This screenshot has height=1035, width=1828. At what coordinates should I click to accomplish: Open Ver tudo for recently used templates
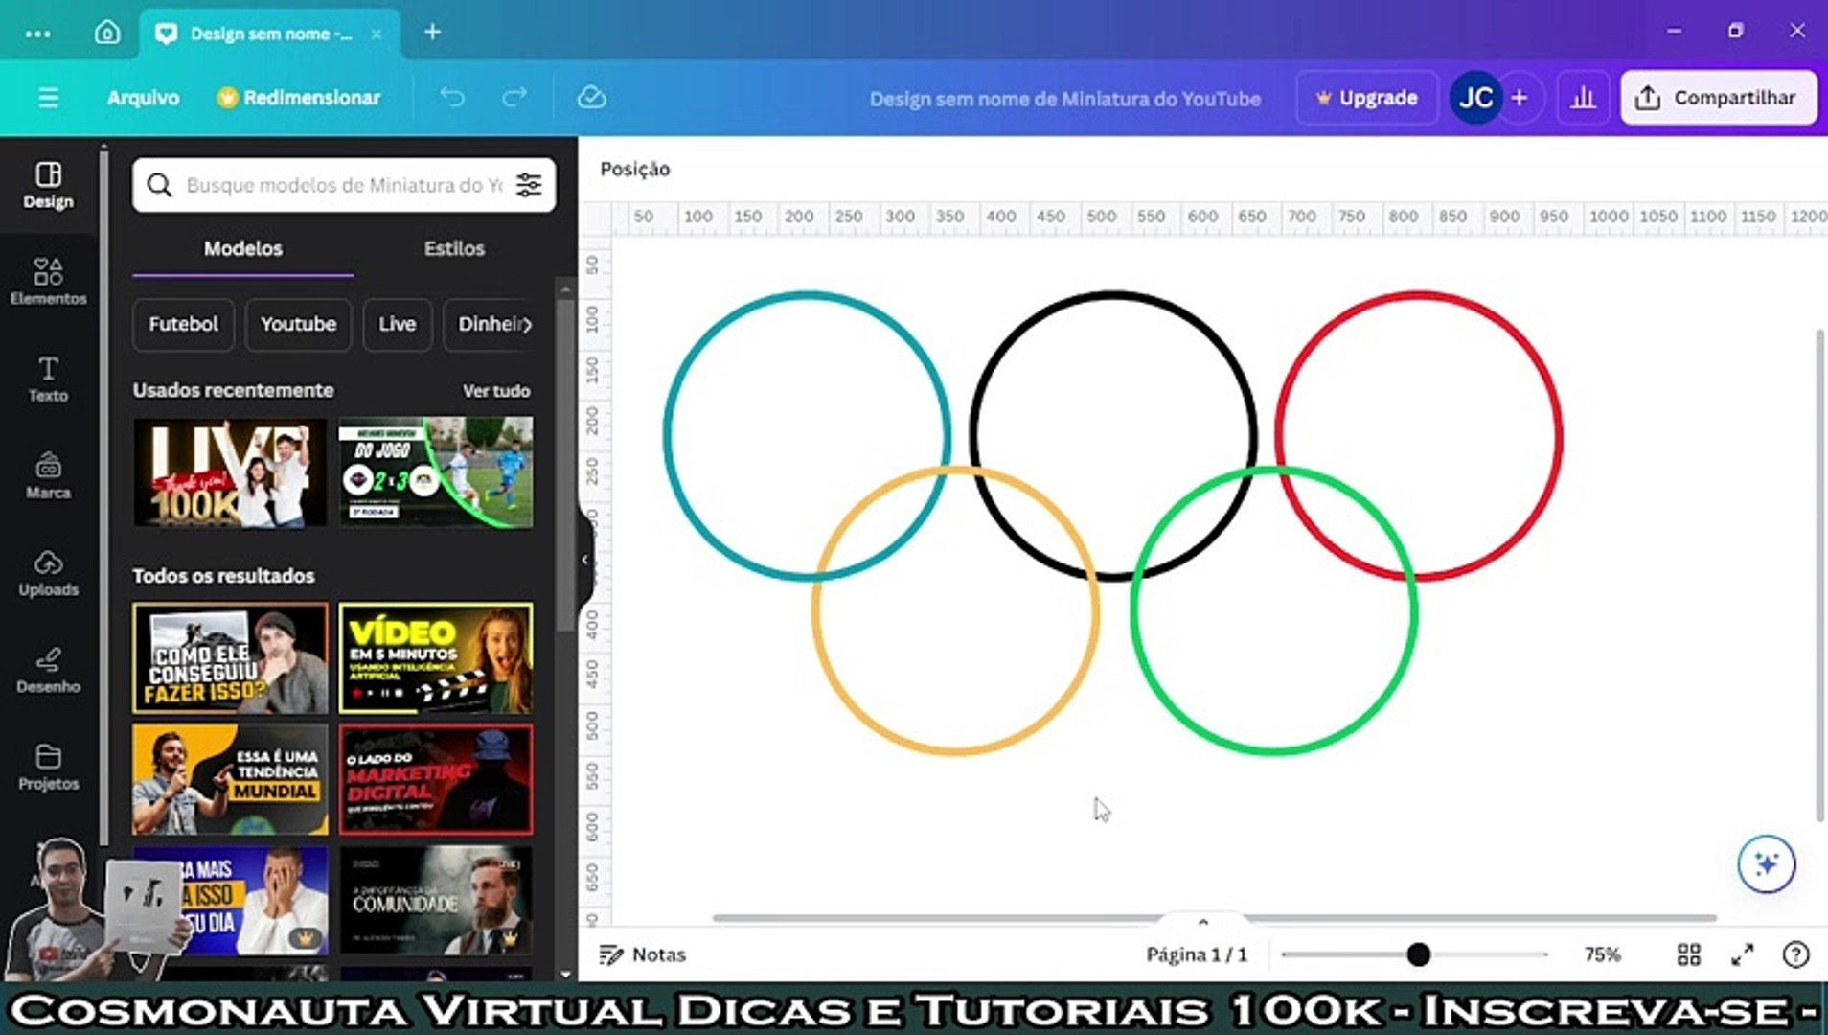tap(495, 390)
